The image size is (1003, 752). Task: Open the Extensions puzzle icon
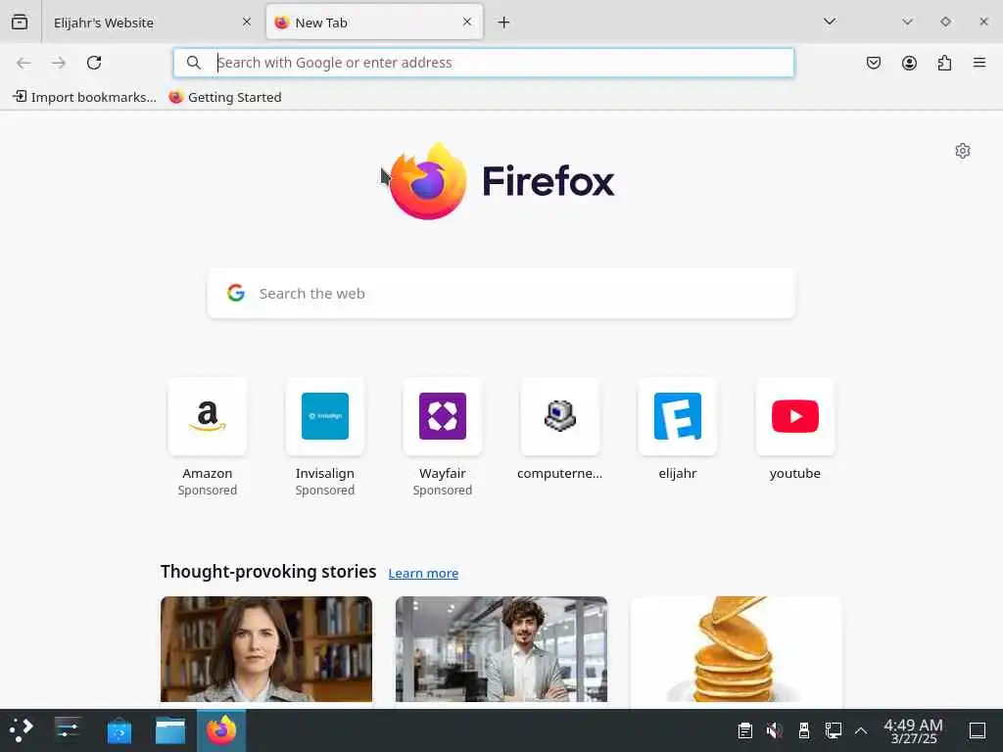click(x=944, y=63)
